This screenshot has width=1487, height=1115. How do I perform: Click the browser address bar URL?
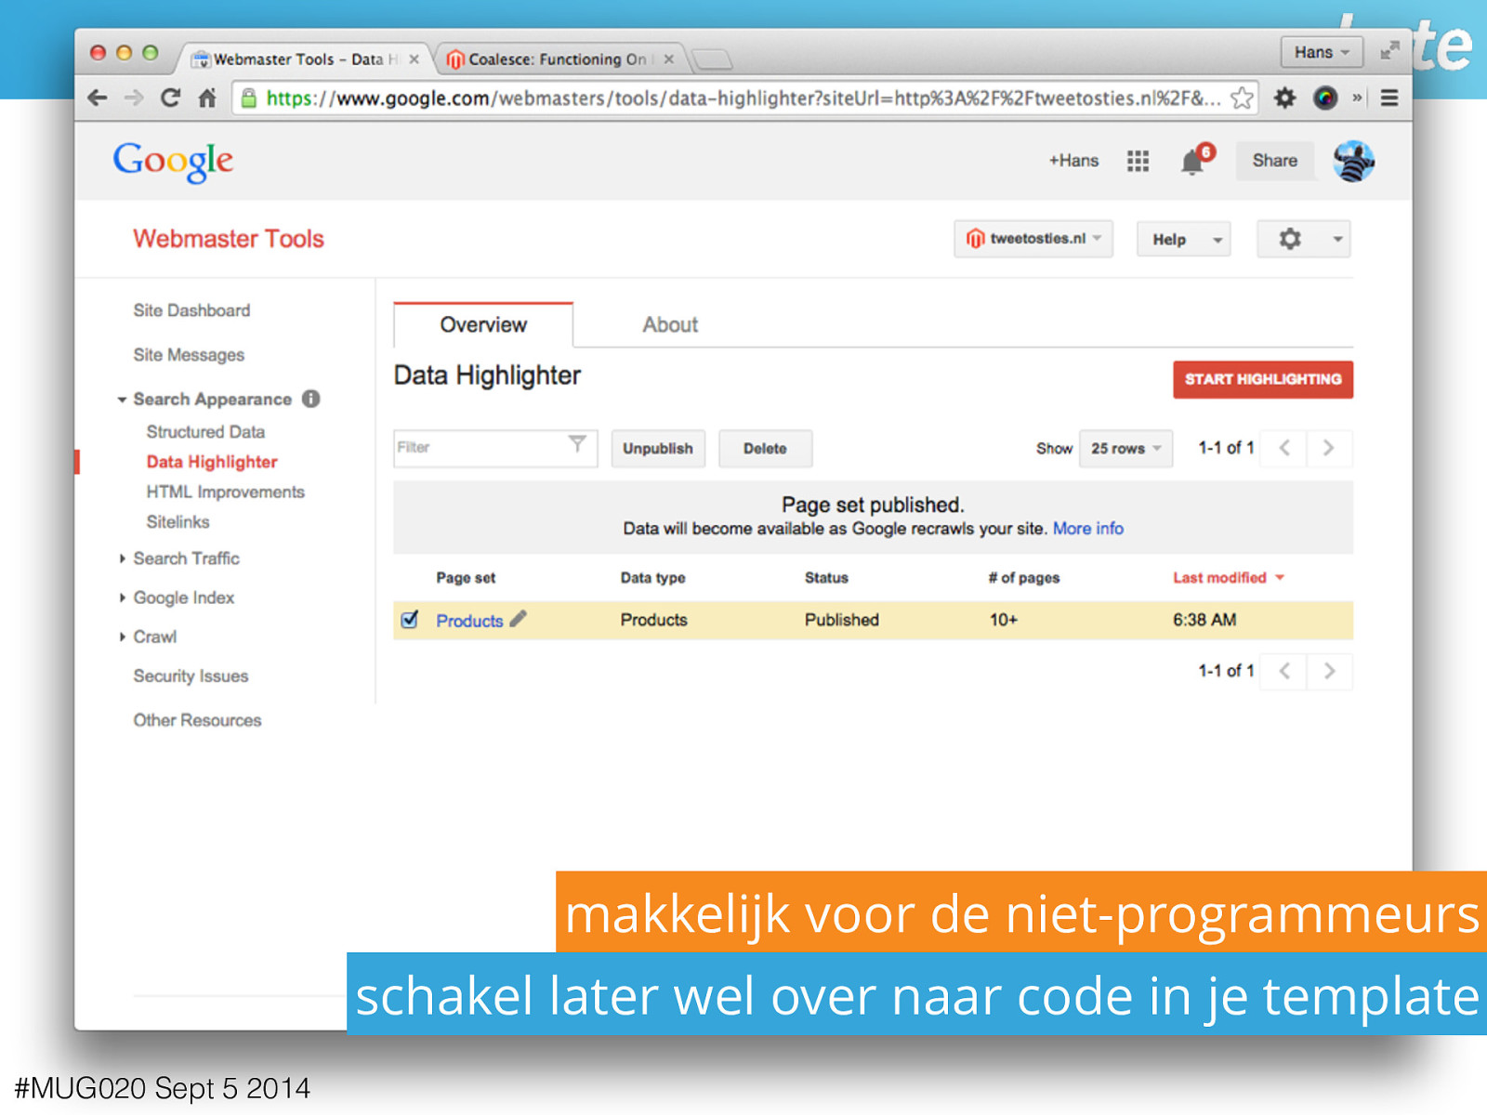[x=743, y=98]
